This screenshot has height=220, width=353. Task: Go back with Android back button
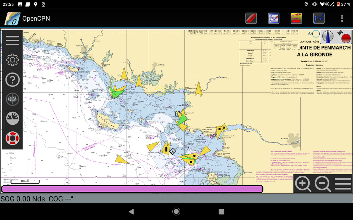[131, 211]
